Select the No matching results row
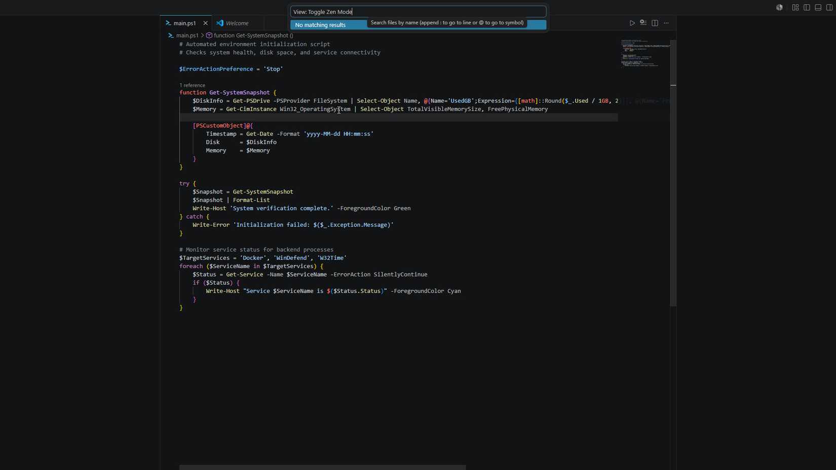836x470 pixels. click(418, 25)
